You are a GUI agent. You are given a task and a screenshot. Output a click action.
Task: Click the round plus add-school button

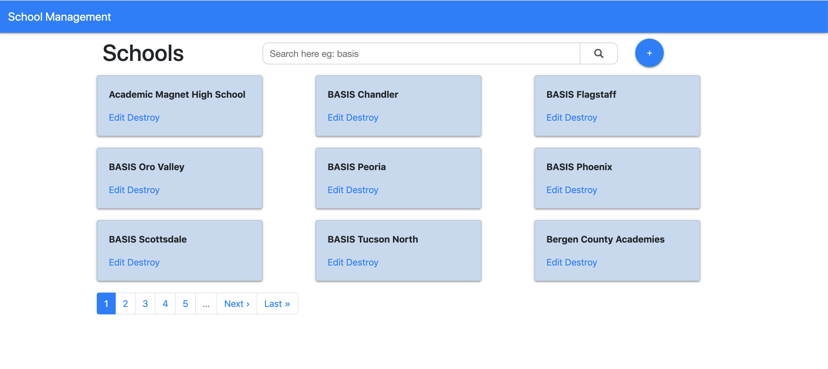point(649,53)
